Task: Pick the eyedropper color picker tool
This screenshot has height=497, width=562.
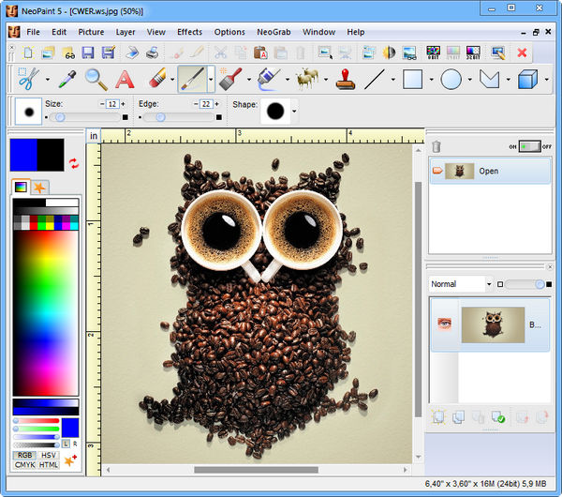Action: pyautogui.click(x=67, y=80)
